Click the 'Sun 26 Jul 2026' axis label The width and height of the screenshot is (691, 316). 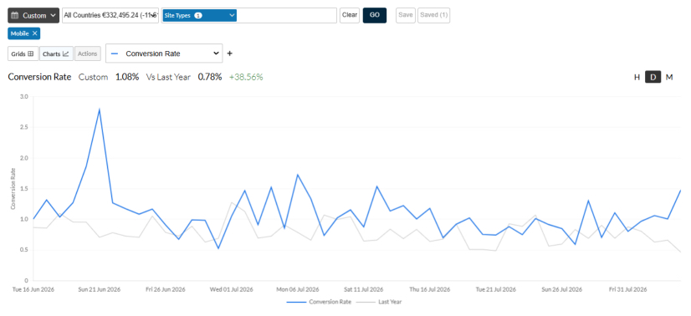coord(562,289)
